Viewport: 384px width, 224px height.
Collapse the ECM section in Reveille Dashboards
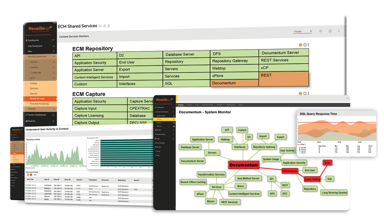[53, 78]
